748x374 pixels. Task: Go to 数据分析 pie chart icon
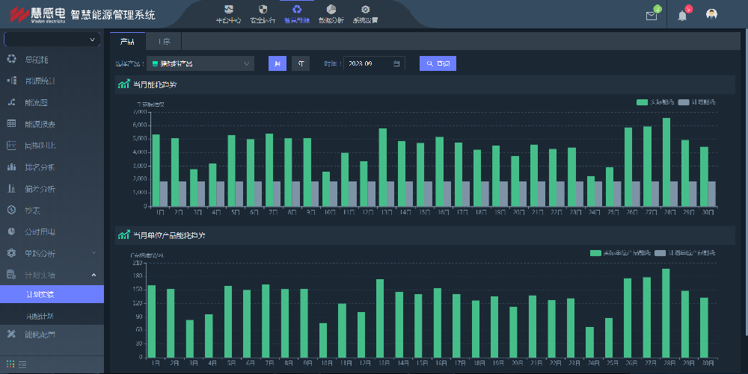(x=331, y=13)
